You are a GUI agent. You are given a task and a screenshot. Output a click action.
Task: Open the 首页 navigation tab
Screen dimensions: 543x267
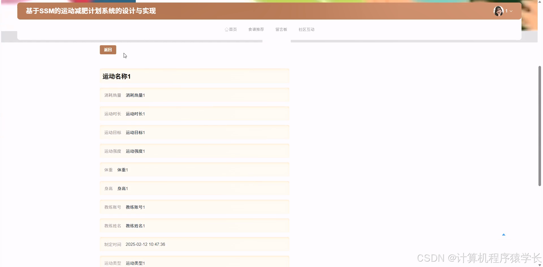tap(232, 29)
